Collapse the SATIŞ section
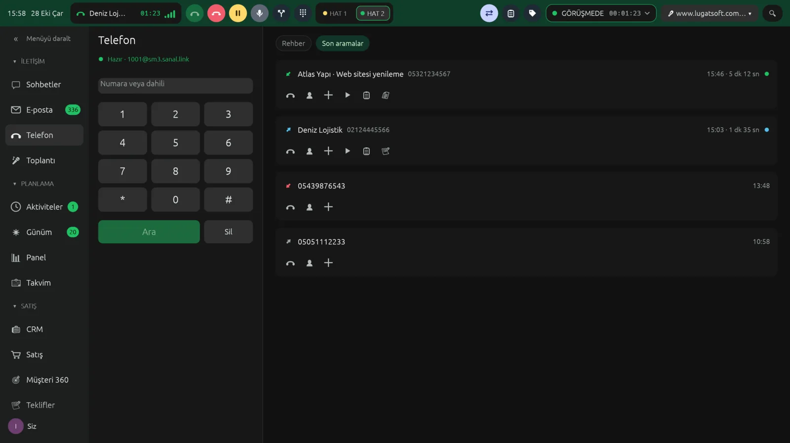This screenshot has width=790, height=443. point(25,306)
